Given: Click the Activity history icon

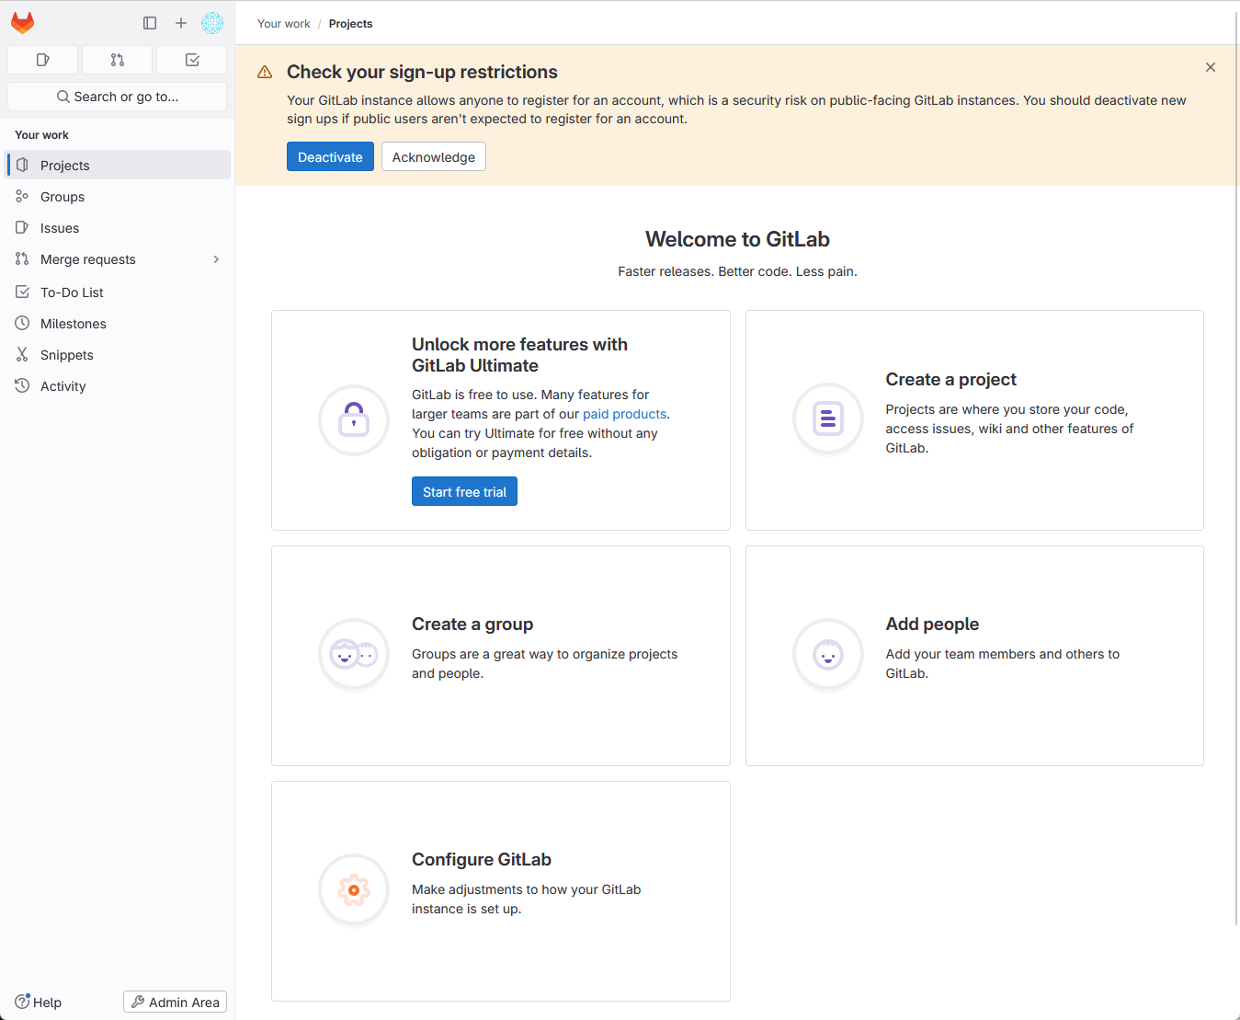Looking at the screenshot, I should (22, 385).
